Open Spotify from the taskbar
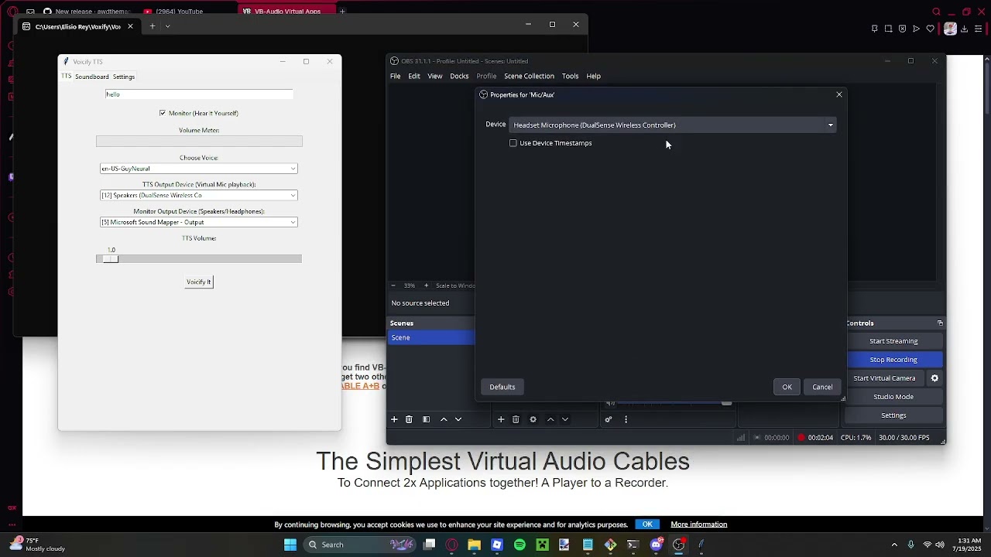Image resolution: width=991 pixels, height=557 pixels. pos(520,545)
